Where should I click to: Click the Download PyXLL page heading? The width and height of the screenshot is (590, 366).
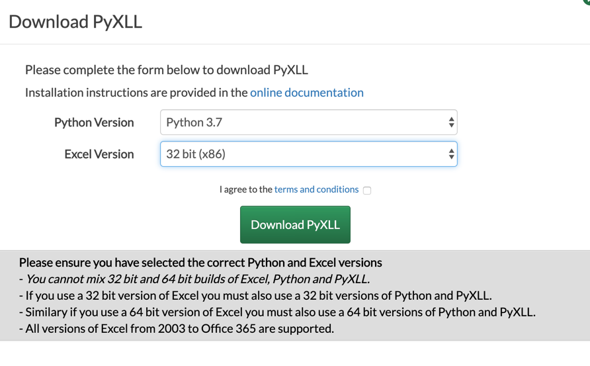point(75,21)
